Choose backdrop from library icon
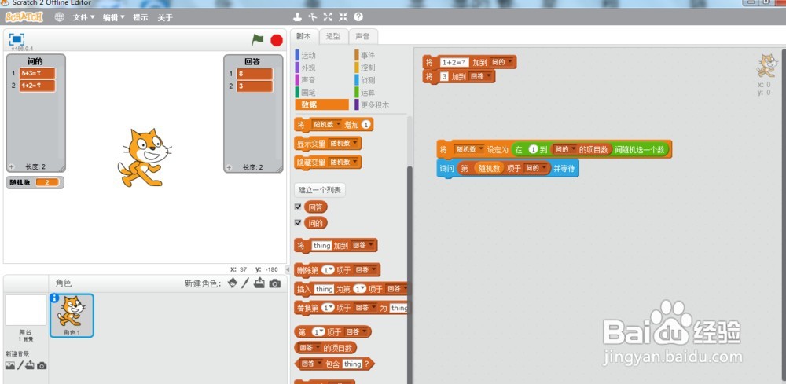Viewport: 786px width, 384px height. tap(9, 365)
